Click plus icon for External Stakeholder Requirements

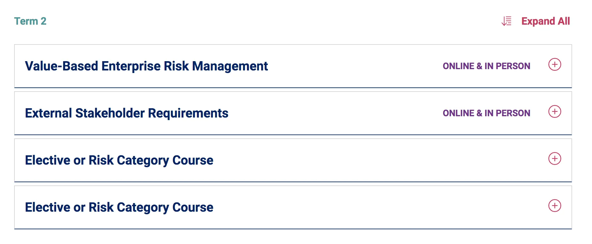[x=554, y=112]
